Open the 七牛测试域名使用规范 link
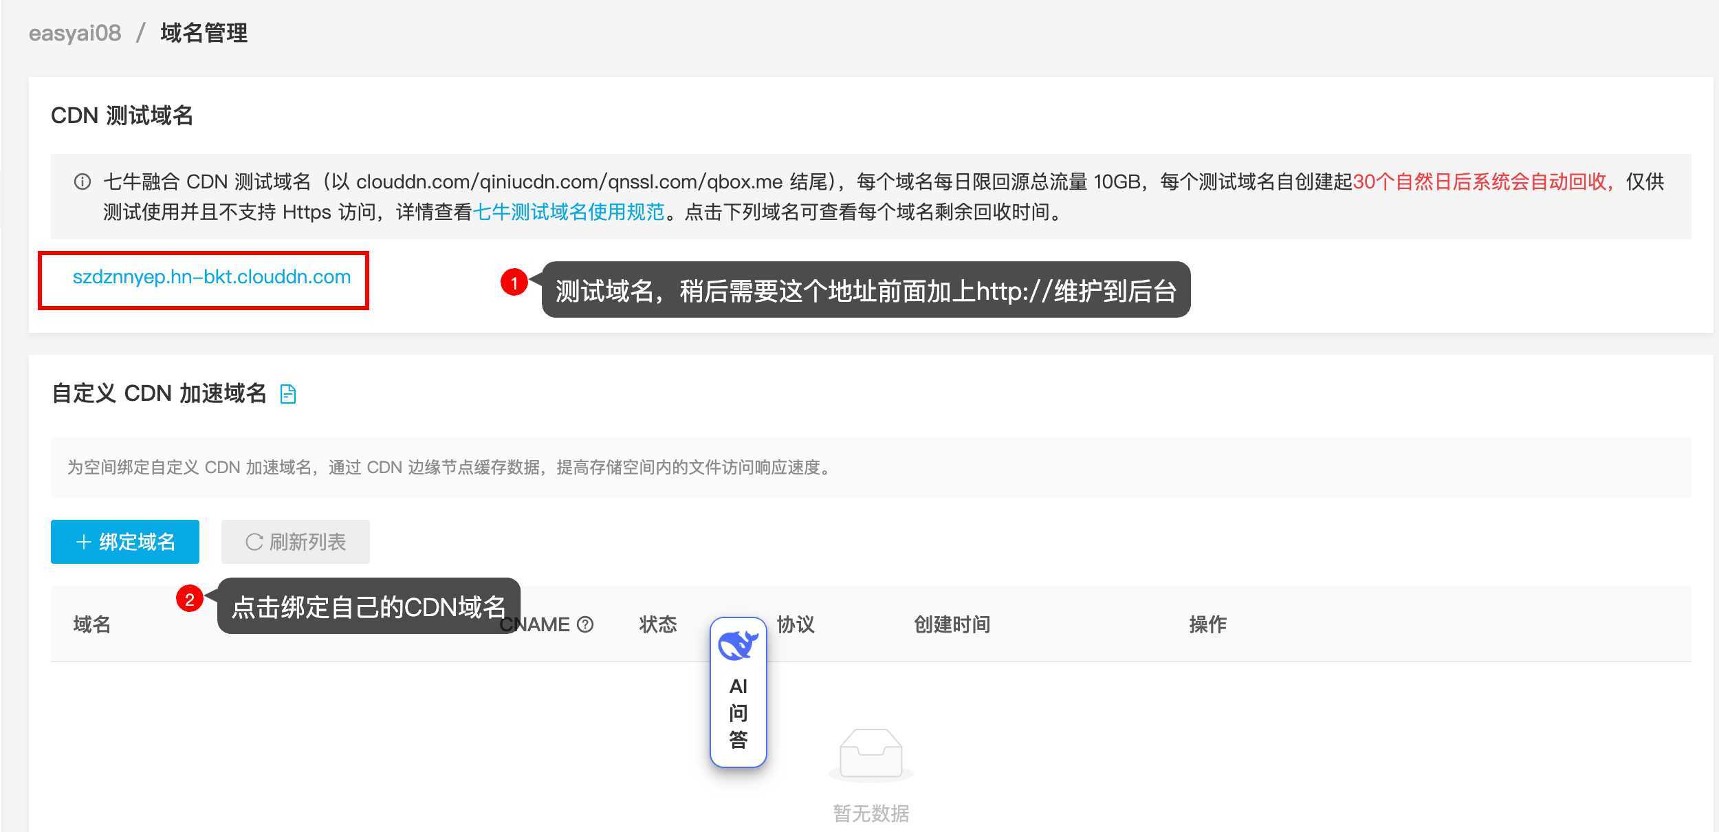Screen dimensions: 1719x832 569,212
